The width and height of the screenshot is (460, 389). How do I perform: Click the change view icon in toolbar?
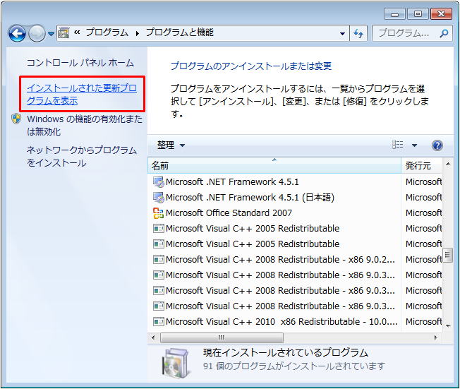pos(397,145)
